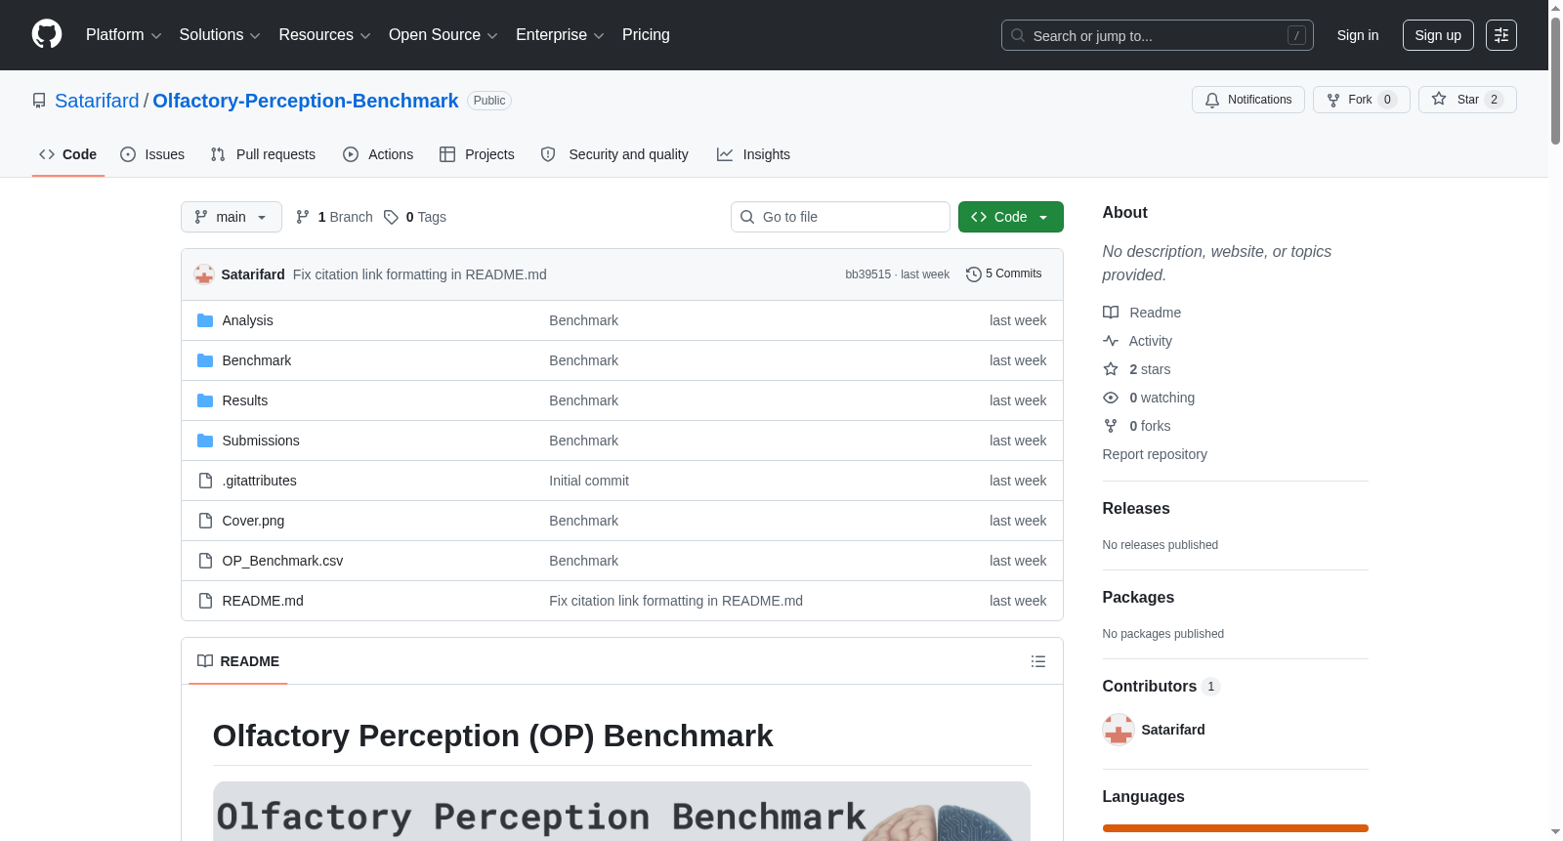Viewport: 1563px width, 841px height.
Task: Click the OP_Benchmark.csv file icon
Action: [x=205, y=561]
